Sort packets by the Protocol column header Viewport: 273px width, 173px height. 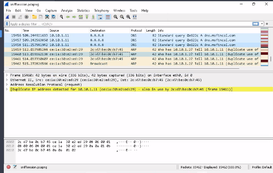tap(136, 31)
